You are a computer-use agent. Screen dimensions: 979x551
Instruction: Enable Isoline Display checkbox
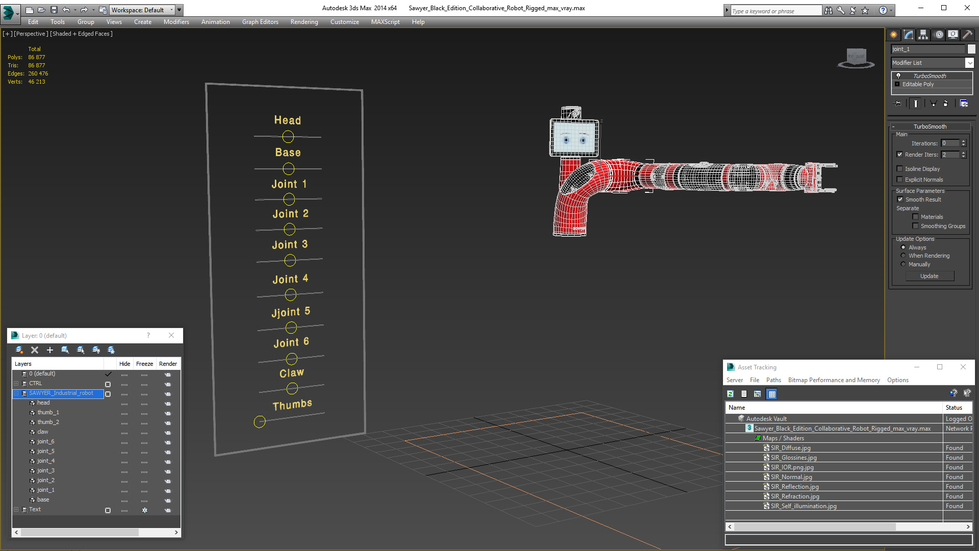click(x=899, y=169)
